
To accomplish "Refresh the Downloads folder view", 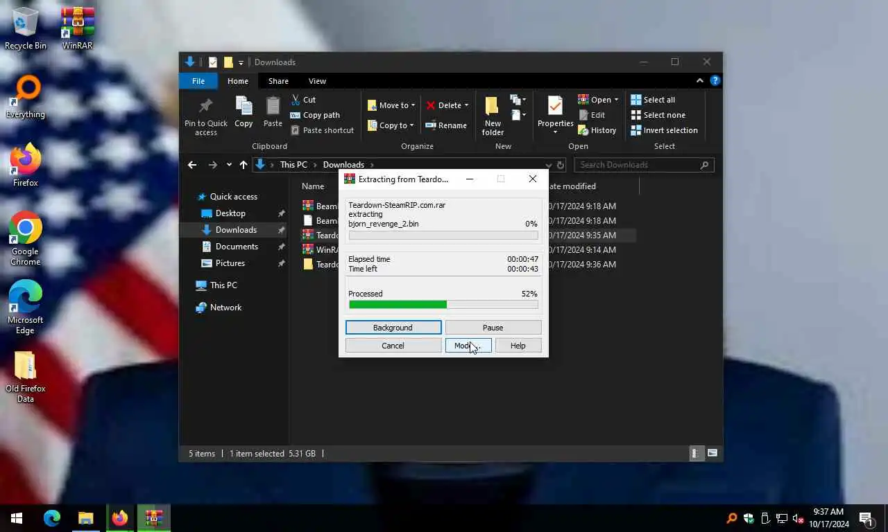I will click(x=561, y=165).
